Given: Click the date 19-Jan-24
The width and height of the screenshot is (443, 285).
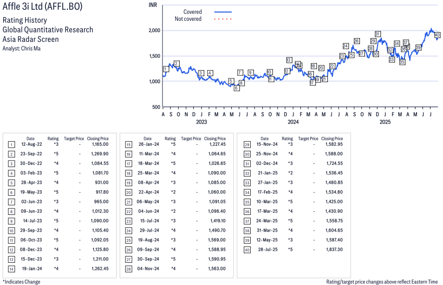Looking at the screenshot, I should click(32, 269).
